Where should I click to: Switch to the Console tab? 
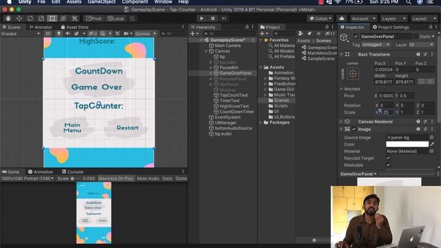[72, 172]
